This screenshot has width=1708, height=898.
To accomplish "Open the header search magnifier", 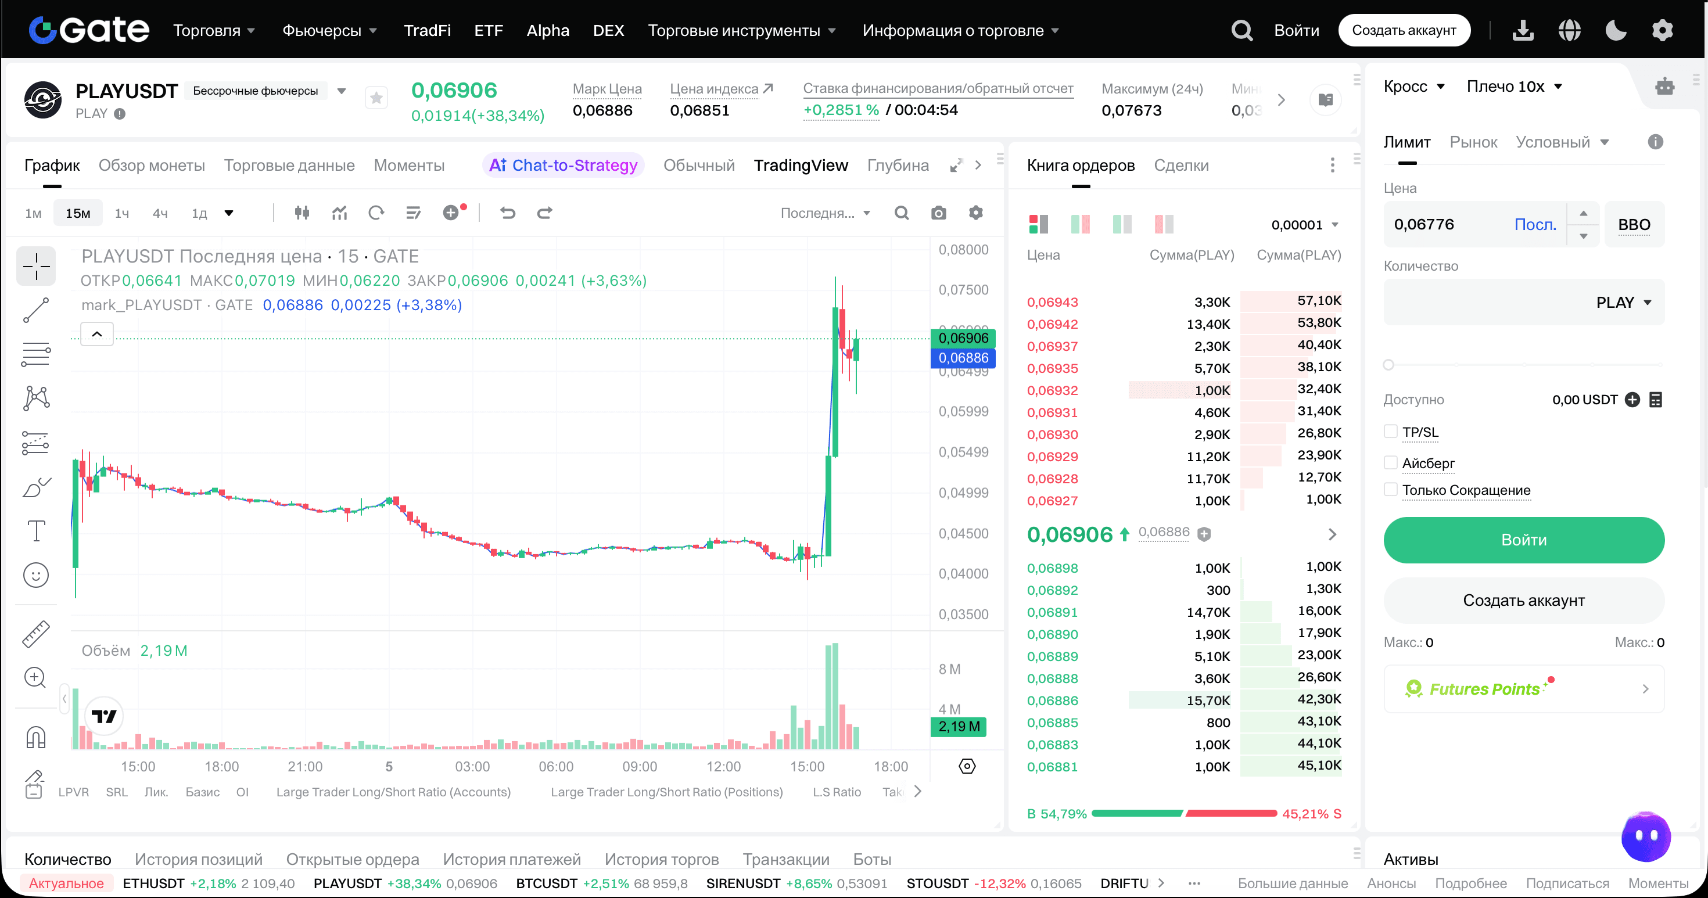I will click(x=1241, y=30).
